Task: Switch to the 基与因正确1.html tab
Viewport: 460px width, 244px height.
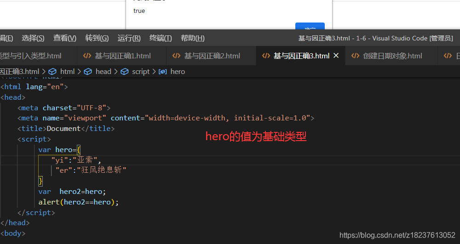Action: pyautogui.click(x=122, y=56)
